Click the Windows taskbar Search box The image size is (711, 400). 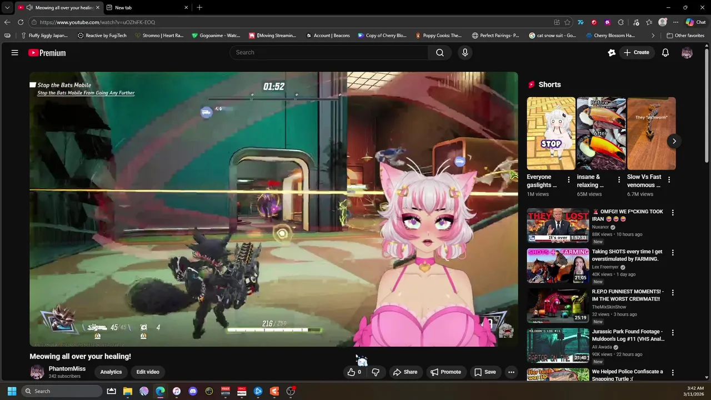(62, 391)
